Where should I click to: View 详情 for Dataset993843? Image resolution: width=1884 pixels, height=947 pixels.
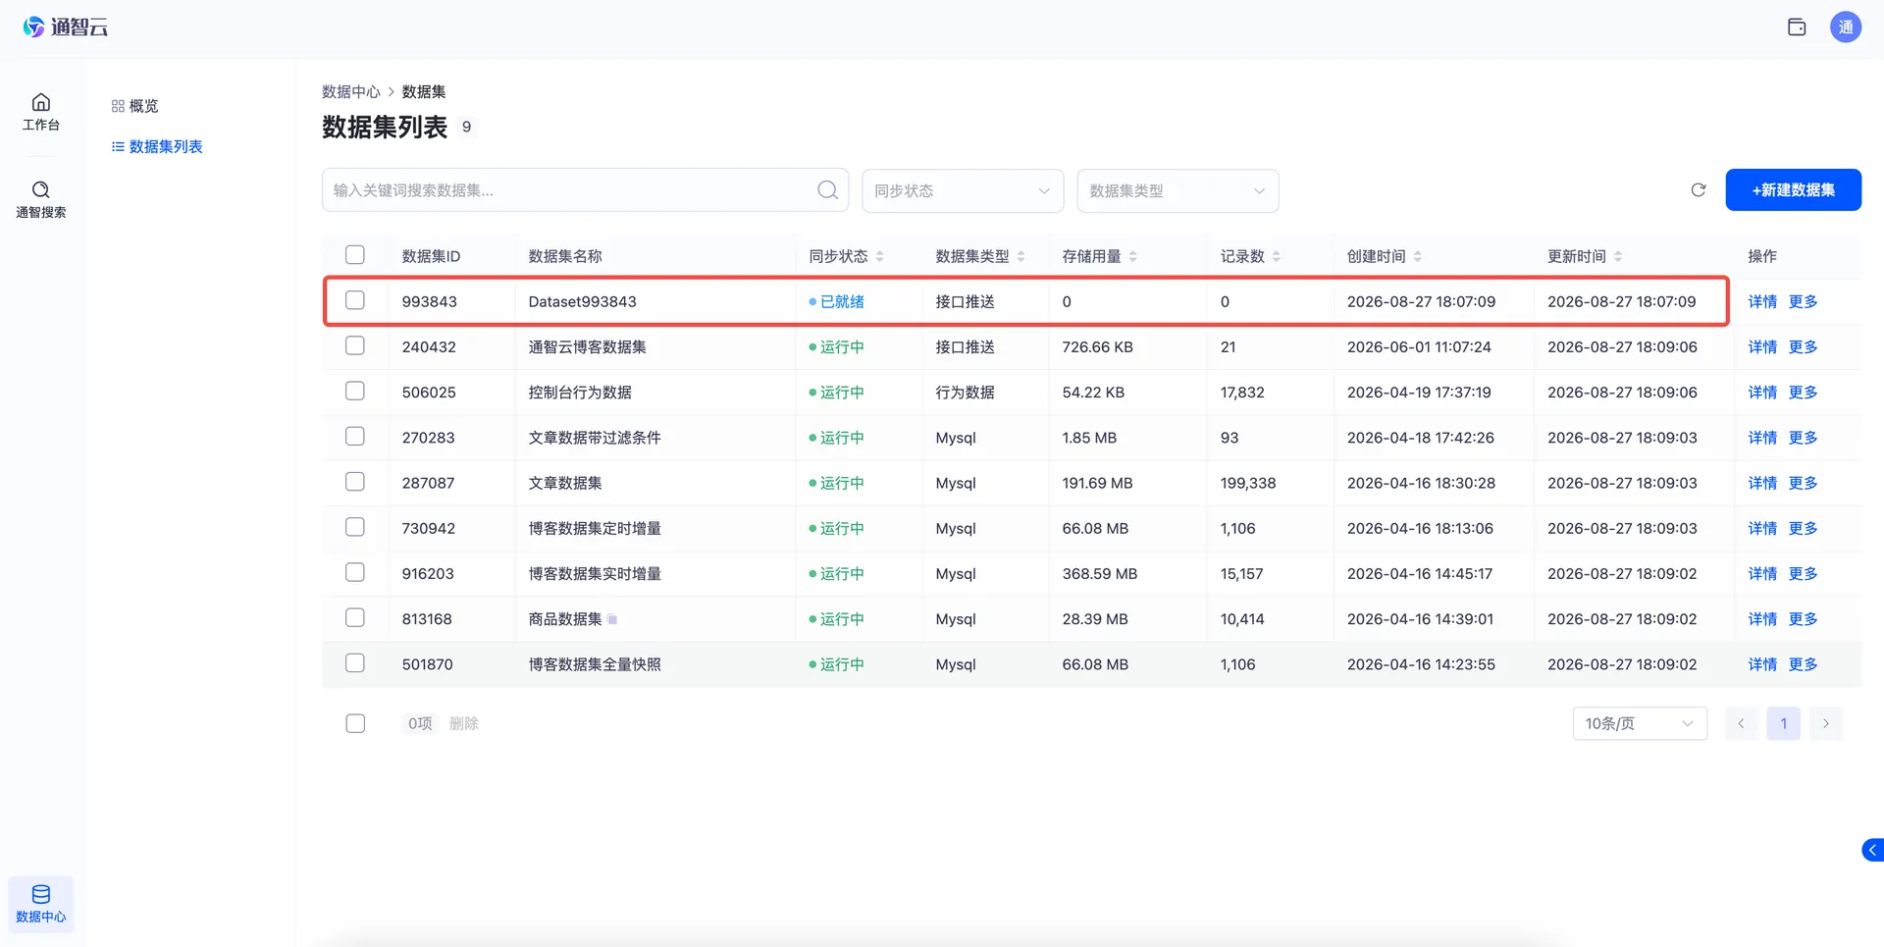coord(1762,301)
